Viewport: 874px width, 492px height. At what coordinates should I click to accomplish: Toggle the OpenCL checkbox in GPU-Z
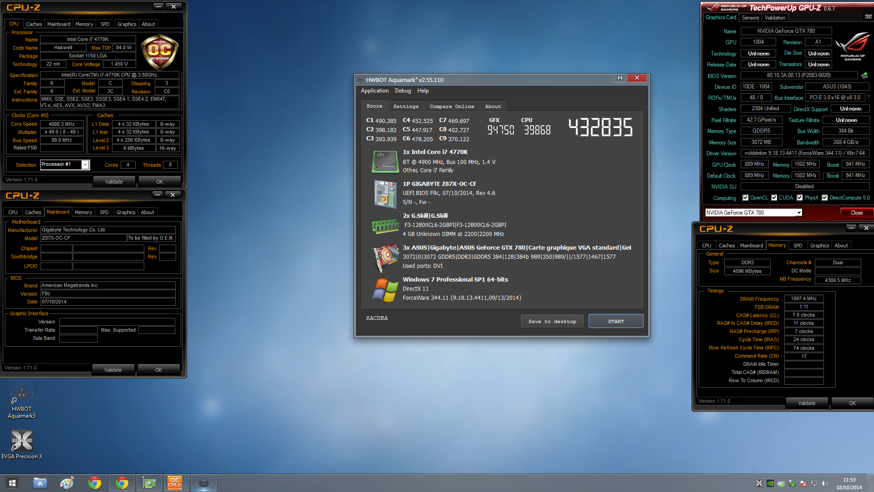click(x=745, y=198)
